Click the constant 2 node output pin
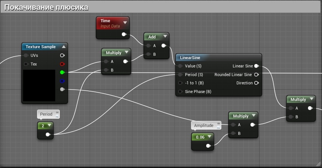 (48, 134)
